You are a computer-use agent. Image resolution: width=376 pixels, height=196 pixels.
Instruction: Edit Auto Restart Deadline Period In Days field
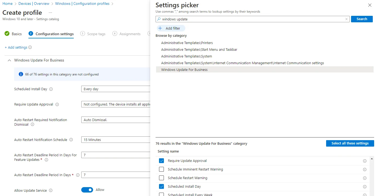click(x=116, y=175)
